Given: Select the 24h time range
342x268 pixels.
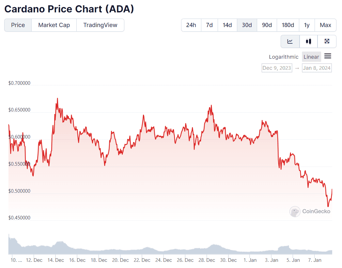Looking at the screenshot, I should (191, 25).
